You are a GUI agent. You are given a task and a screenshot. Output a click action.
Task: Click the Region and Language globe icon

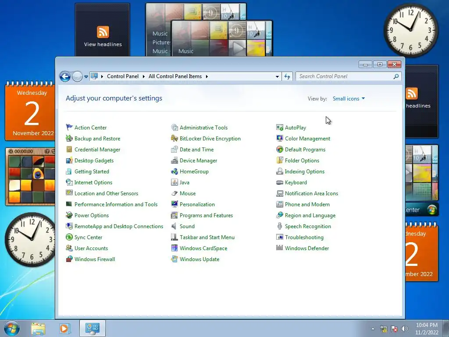[279, 215]
